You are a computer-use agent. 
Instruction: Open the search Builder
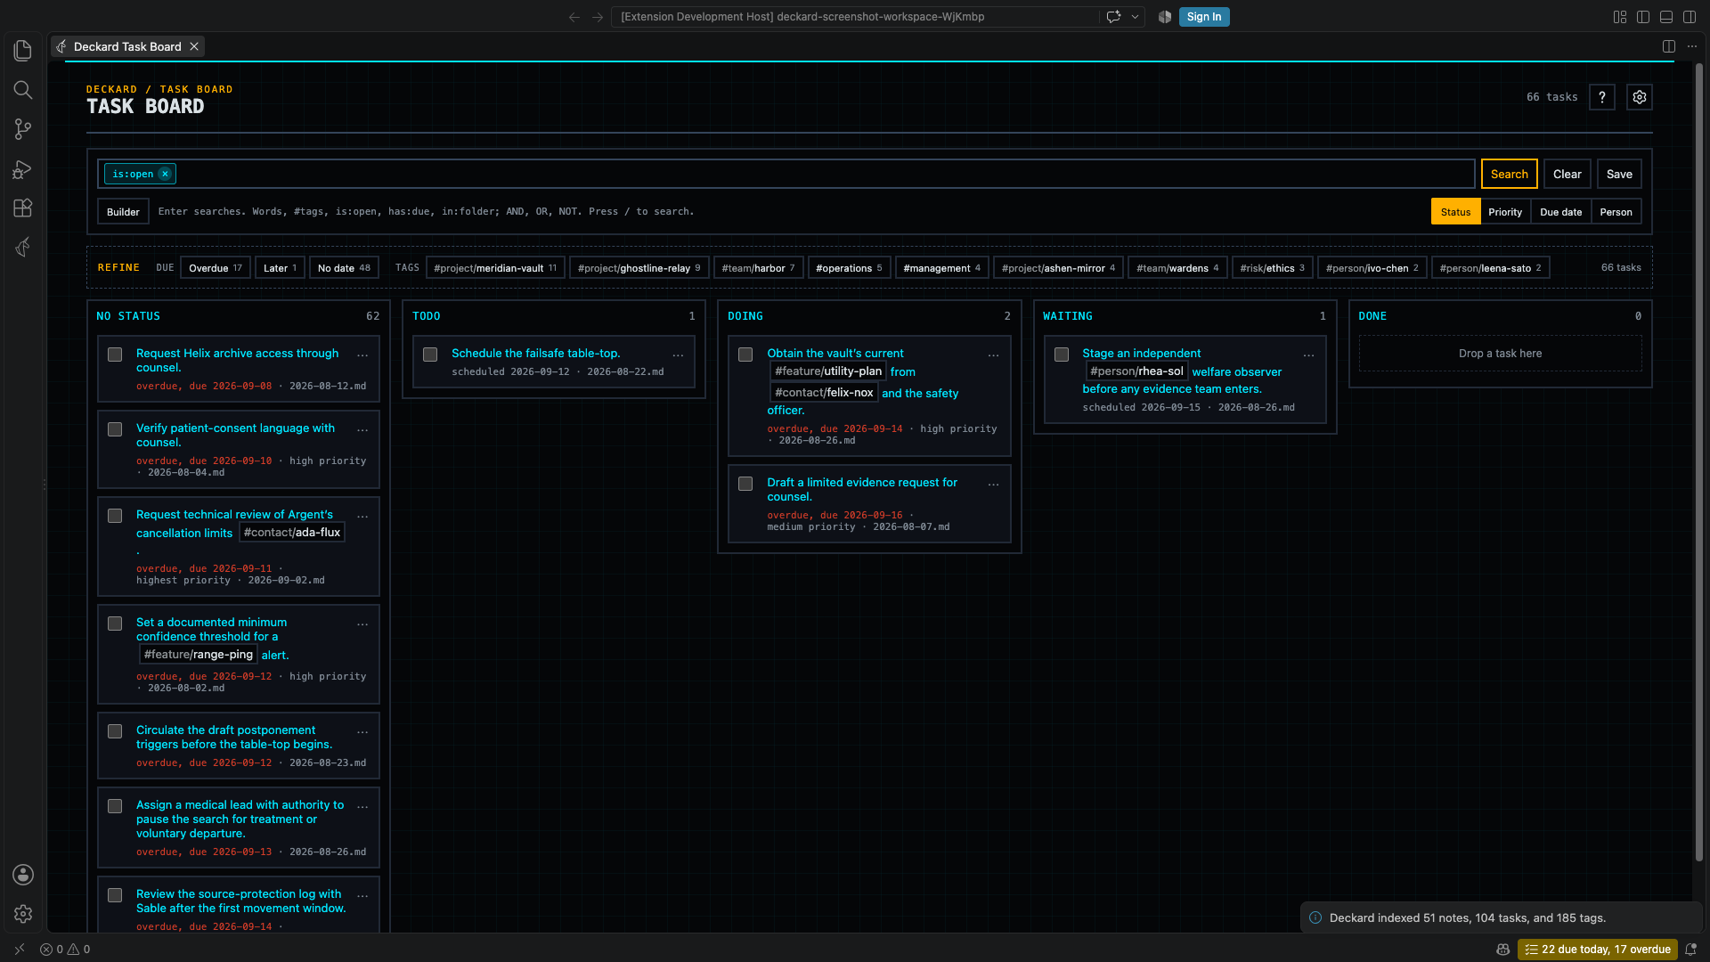click(x=123, y=212)
